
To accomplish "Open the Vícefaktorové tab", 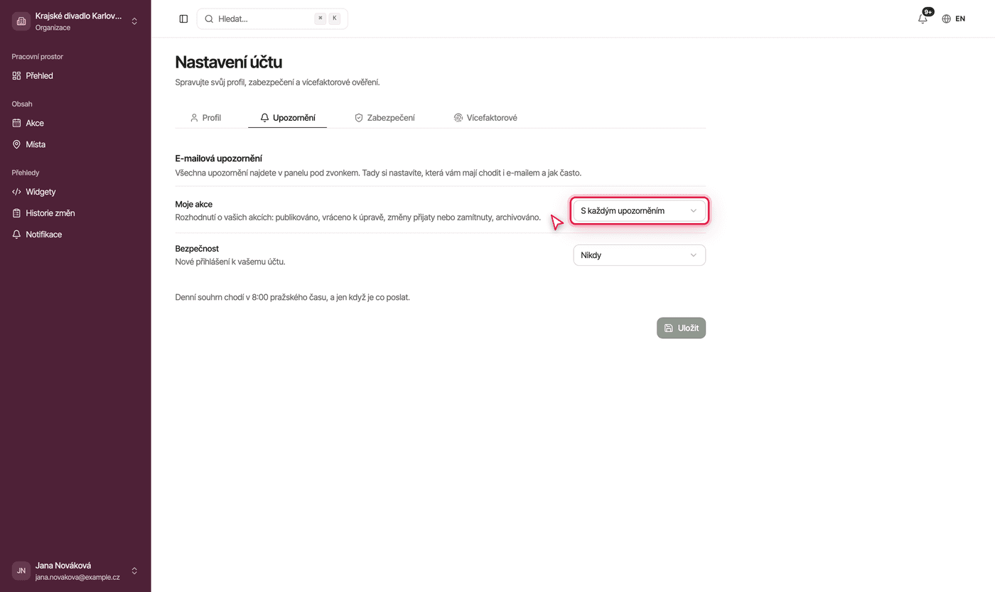I will pos(485,118).
